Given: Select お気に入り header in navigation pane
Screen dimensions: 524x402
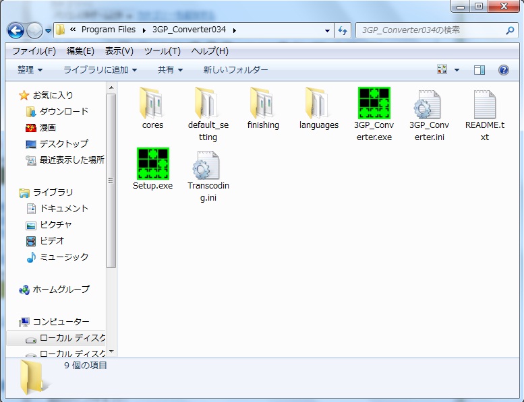Looking at the screenshot, I should [46, 96].
